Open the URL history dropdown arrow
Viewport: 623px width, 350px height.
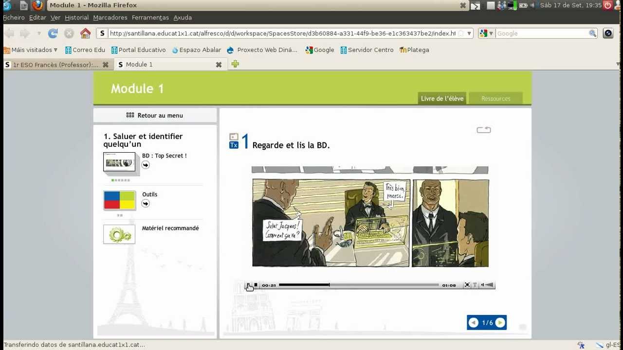point(469,34)
